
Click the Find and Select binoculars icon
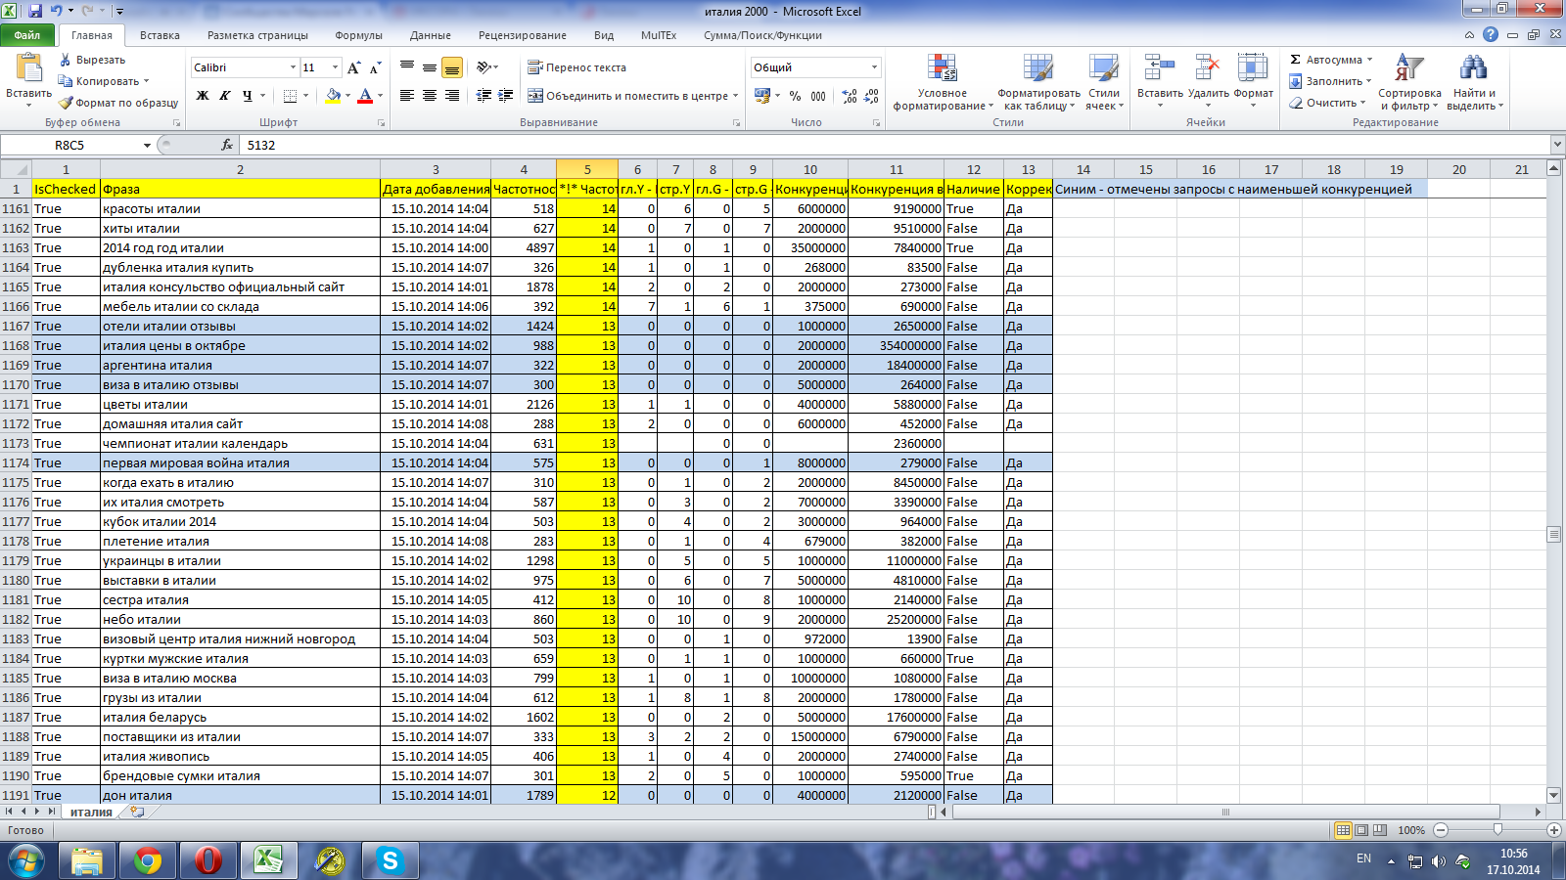coord(1473,68)
